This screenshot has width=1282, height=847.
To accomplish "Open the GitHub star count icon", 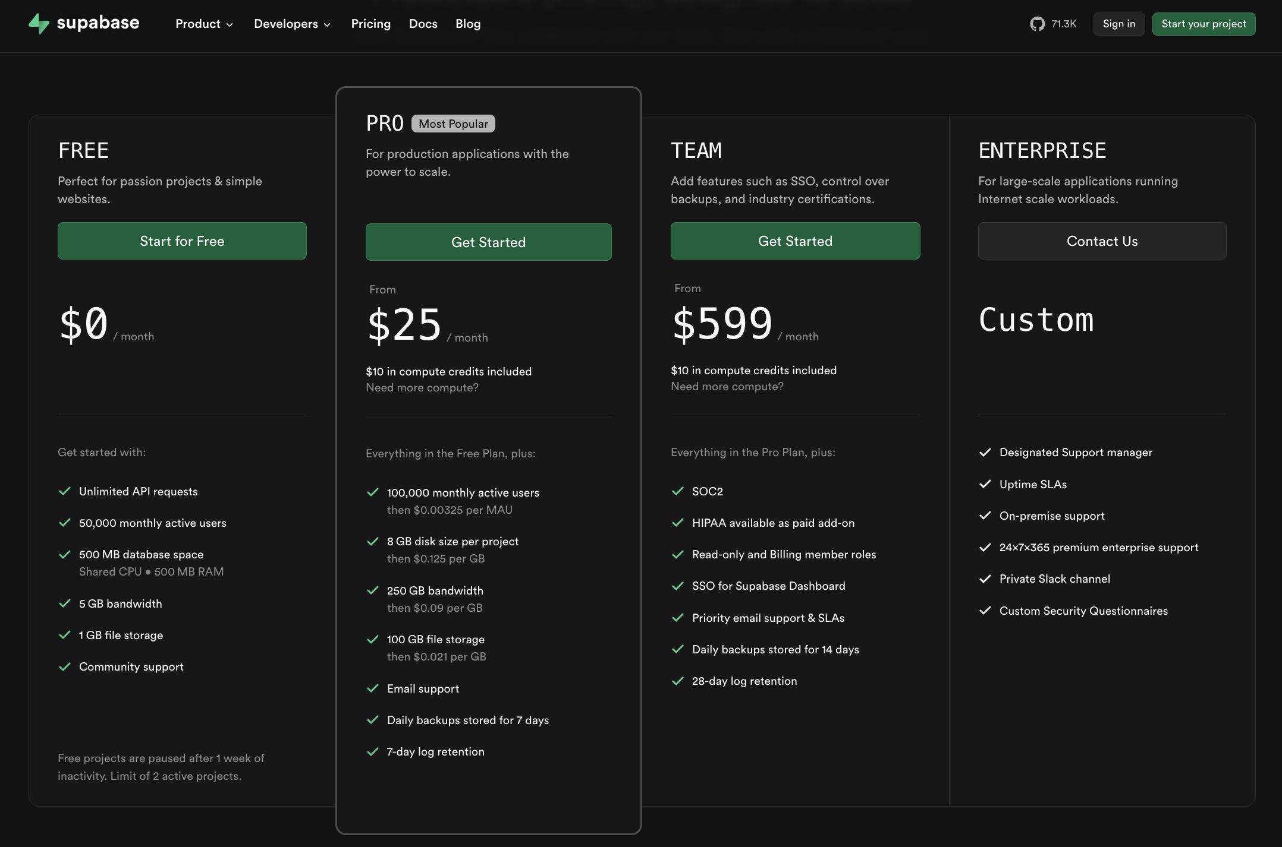I will (x=1037, y=24).
